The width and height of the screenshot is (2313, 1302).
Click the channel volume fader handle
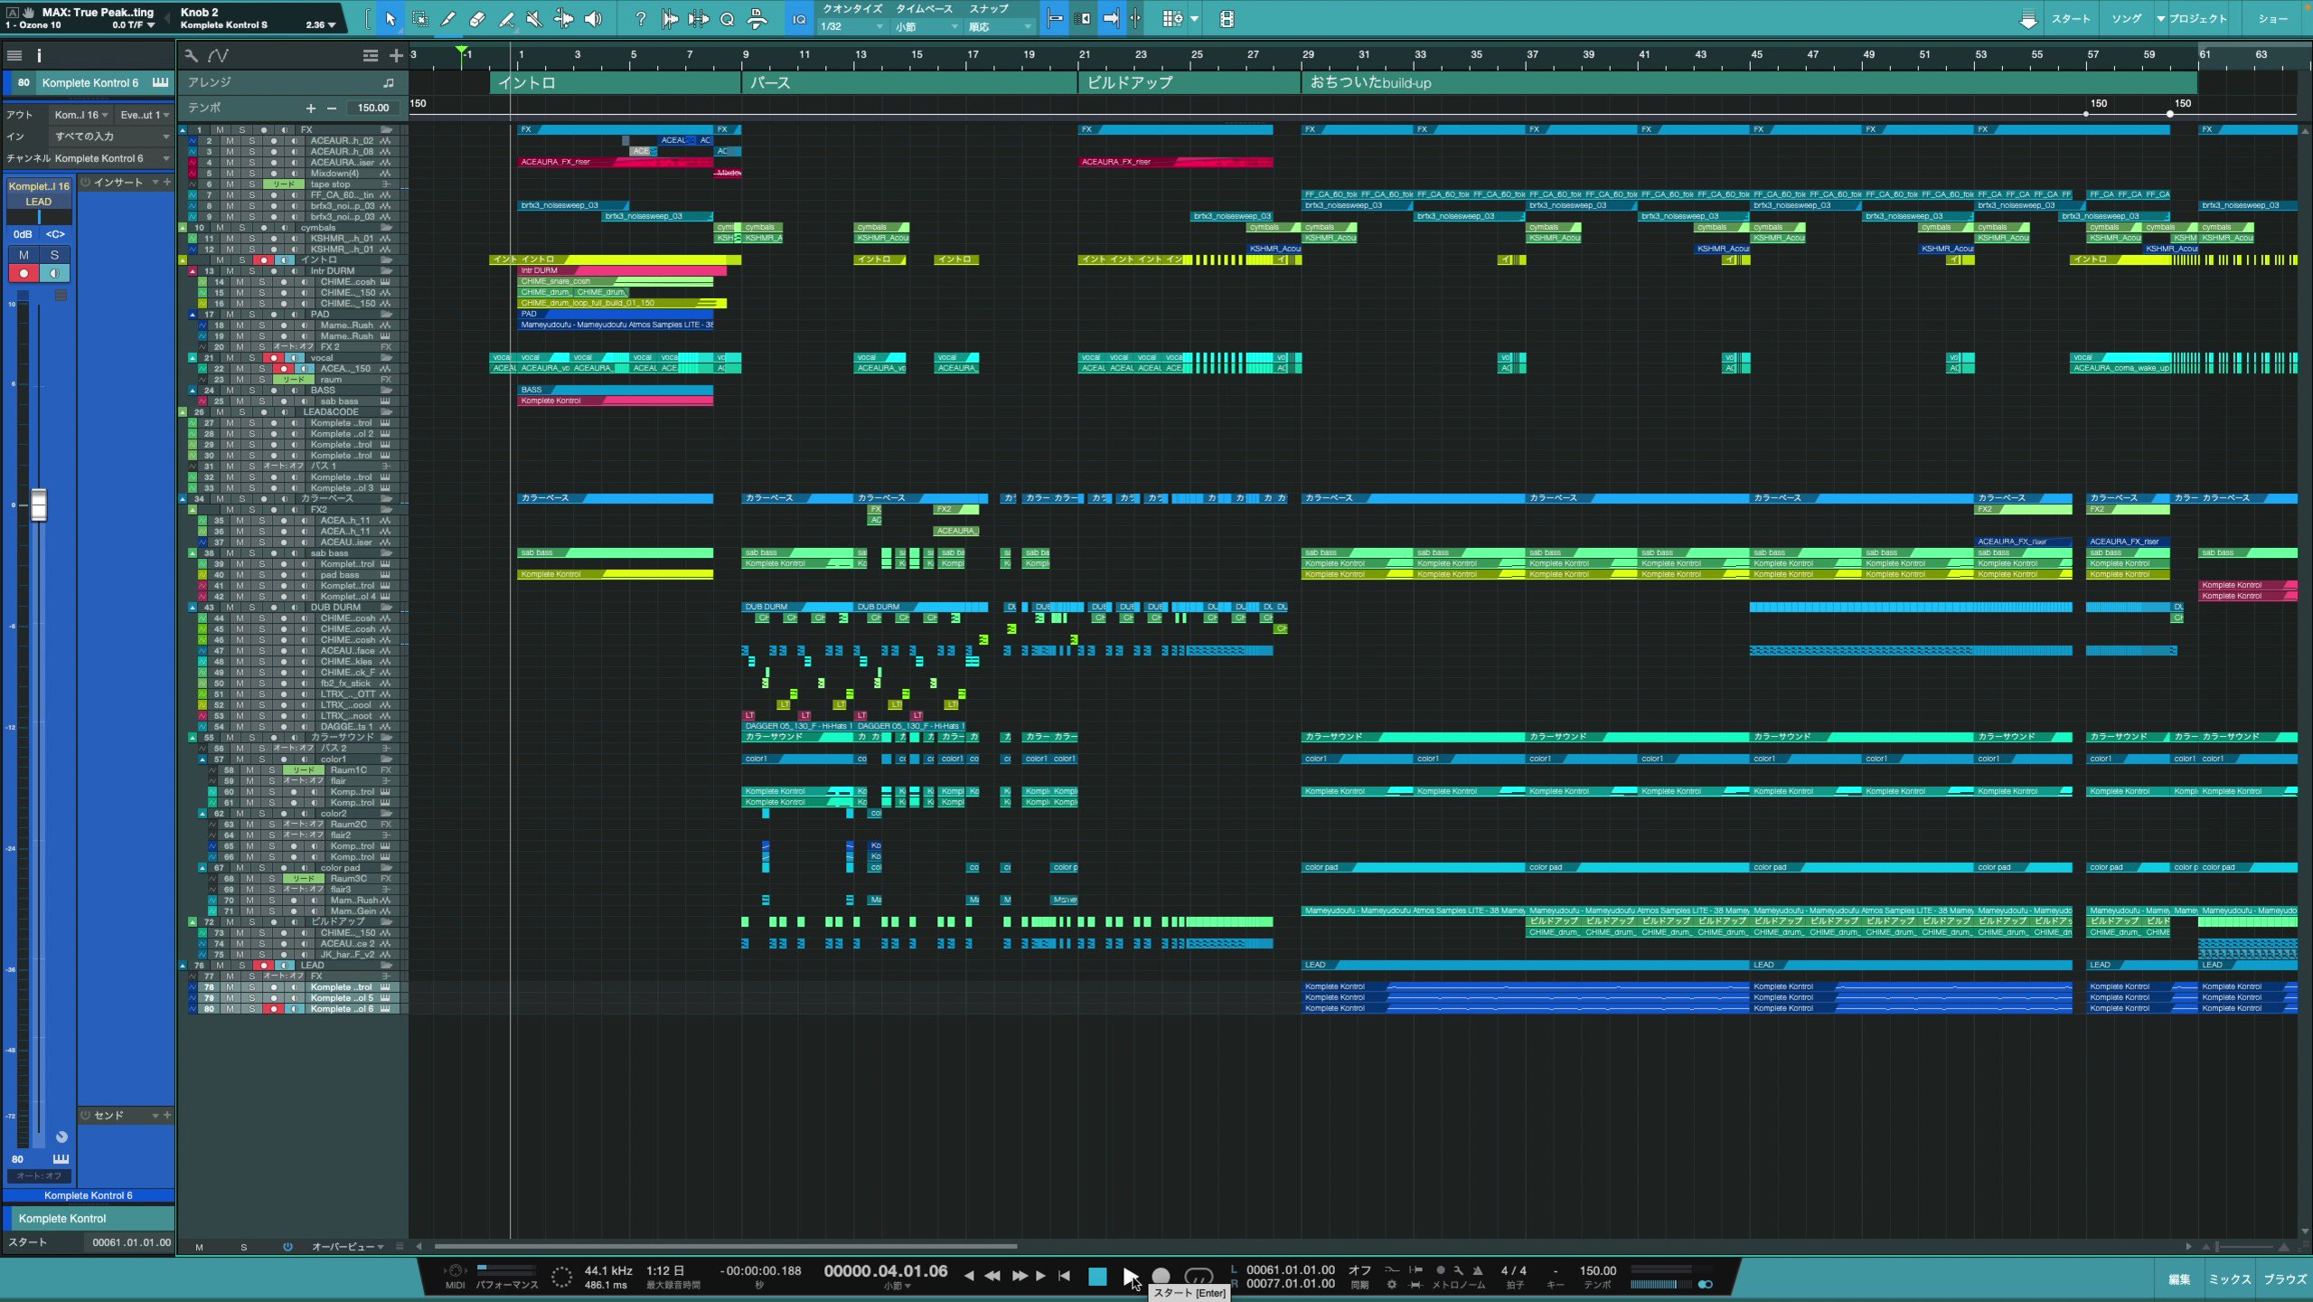coord(39,505)
